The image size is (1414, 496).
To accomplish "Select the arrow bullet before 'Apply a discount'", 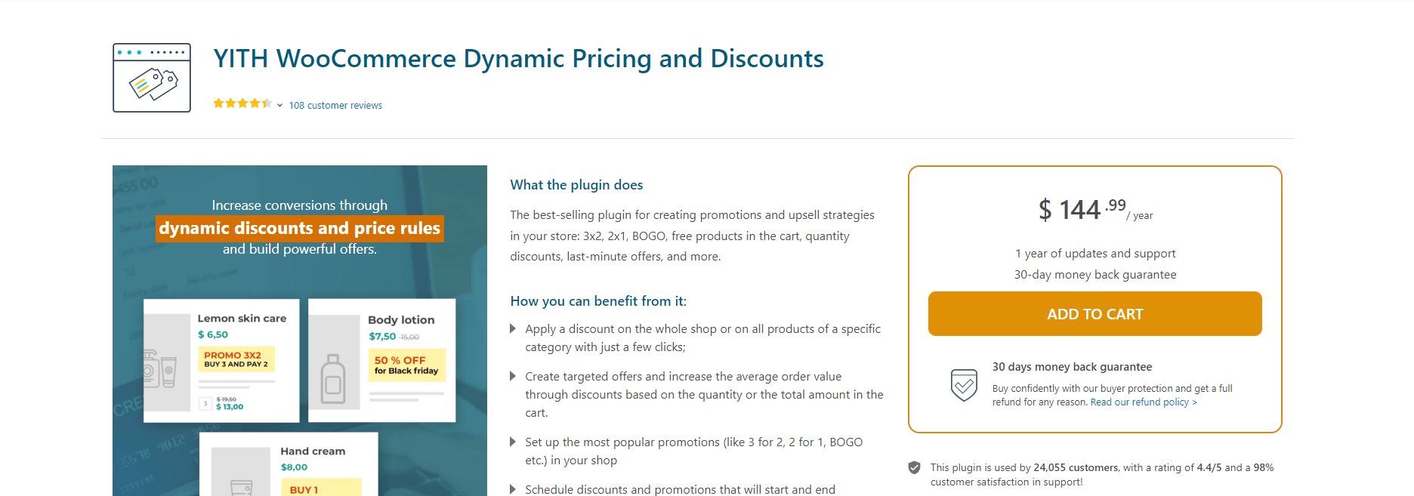I will pos(513,329).
